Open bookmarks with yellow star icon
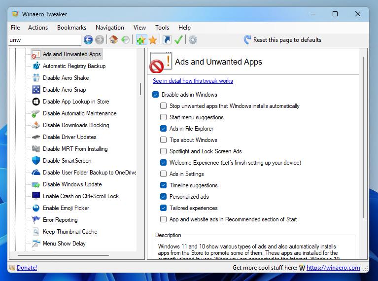Image resolution: width=378 pixels, height=281 pixels. point(153,40)
